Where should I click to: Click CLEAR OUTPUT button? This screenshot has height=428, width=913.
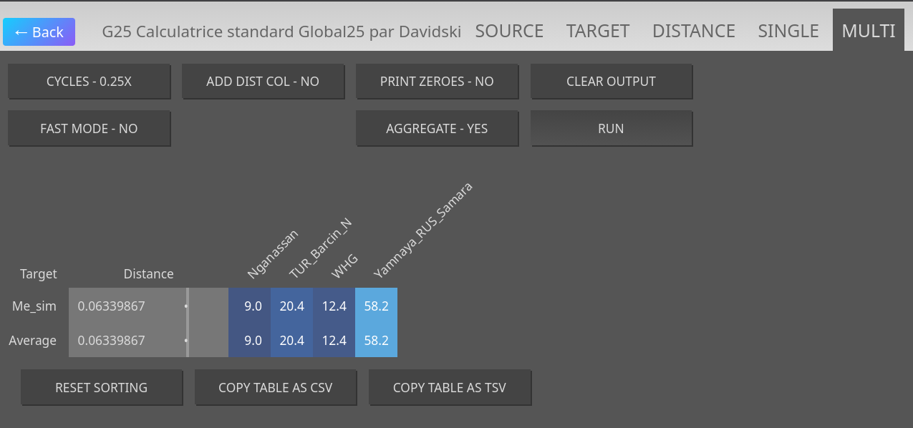tap(611, 82)
